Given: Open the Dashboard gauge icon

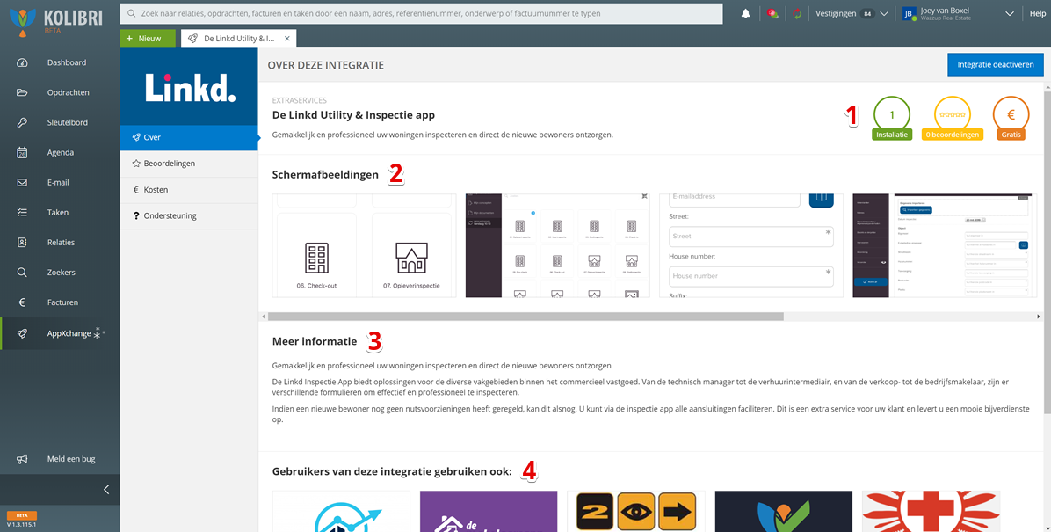Looking at the screenshot, I should (22, 62).
